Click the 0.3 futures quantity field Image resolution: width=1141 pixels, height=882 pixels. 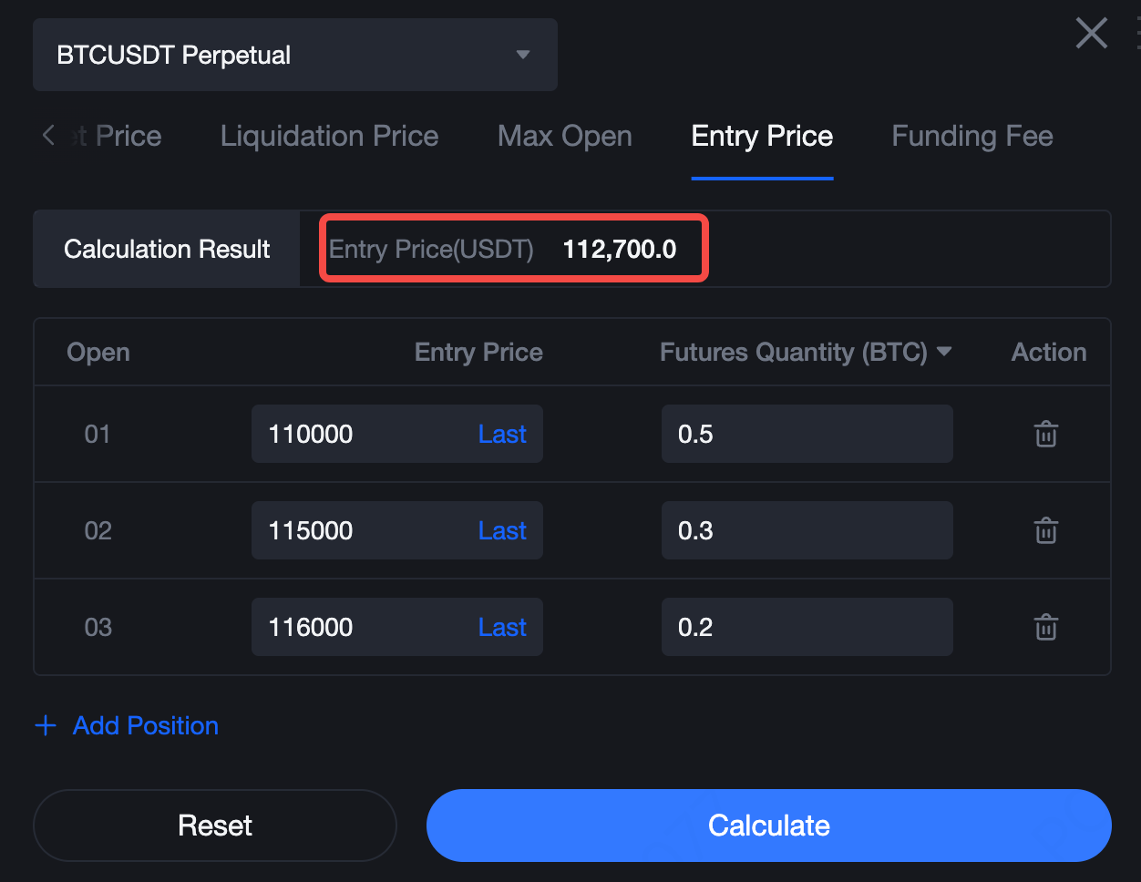807,530
